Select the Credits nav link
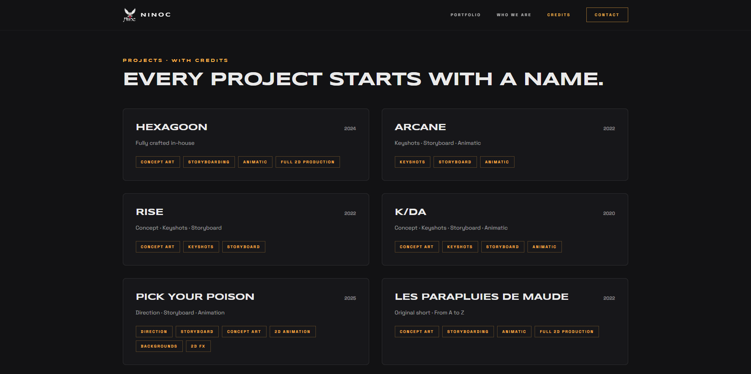Image resolution: width=751 pixels, height=374 pixels. (x=559, y=15)
